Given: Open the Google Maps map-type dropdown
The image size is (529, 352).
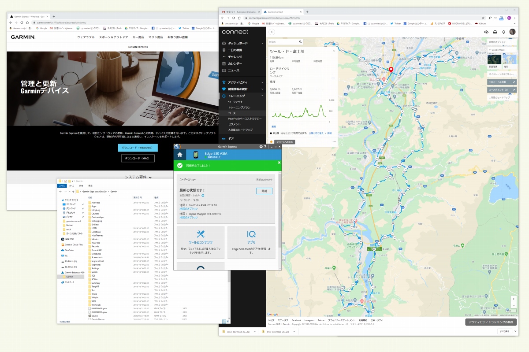Looking at the screenshot, I should 502,50.
